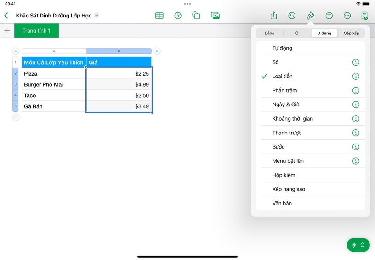Open info details for Phần trăm

pyautogui.click(x=355, y=91)
